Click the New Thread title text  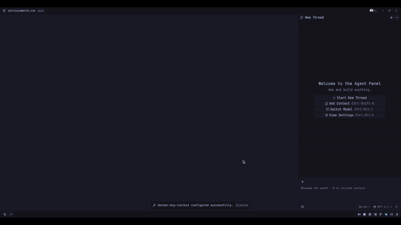314,17
